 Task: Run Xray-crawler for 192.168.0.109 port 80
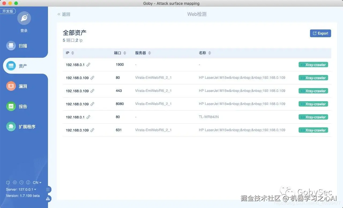click(x=313, y=78)
